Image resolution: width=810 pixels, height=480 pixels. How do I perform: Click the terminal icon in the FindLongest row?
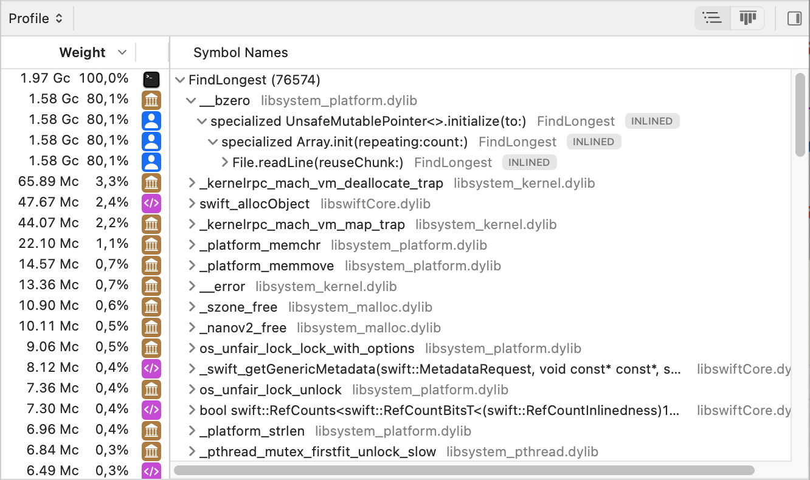point(151,79)
